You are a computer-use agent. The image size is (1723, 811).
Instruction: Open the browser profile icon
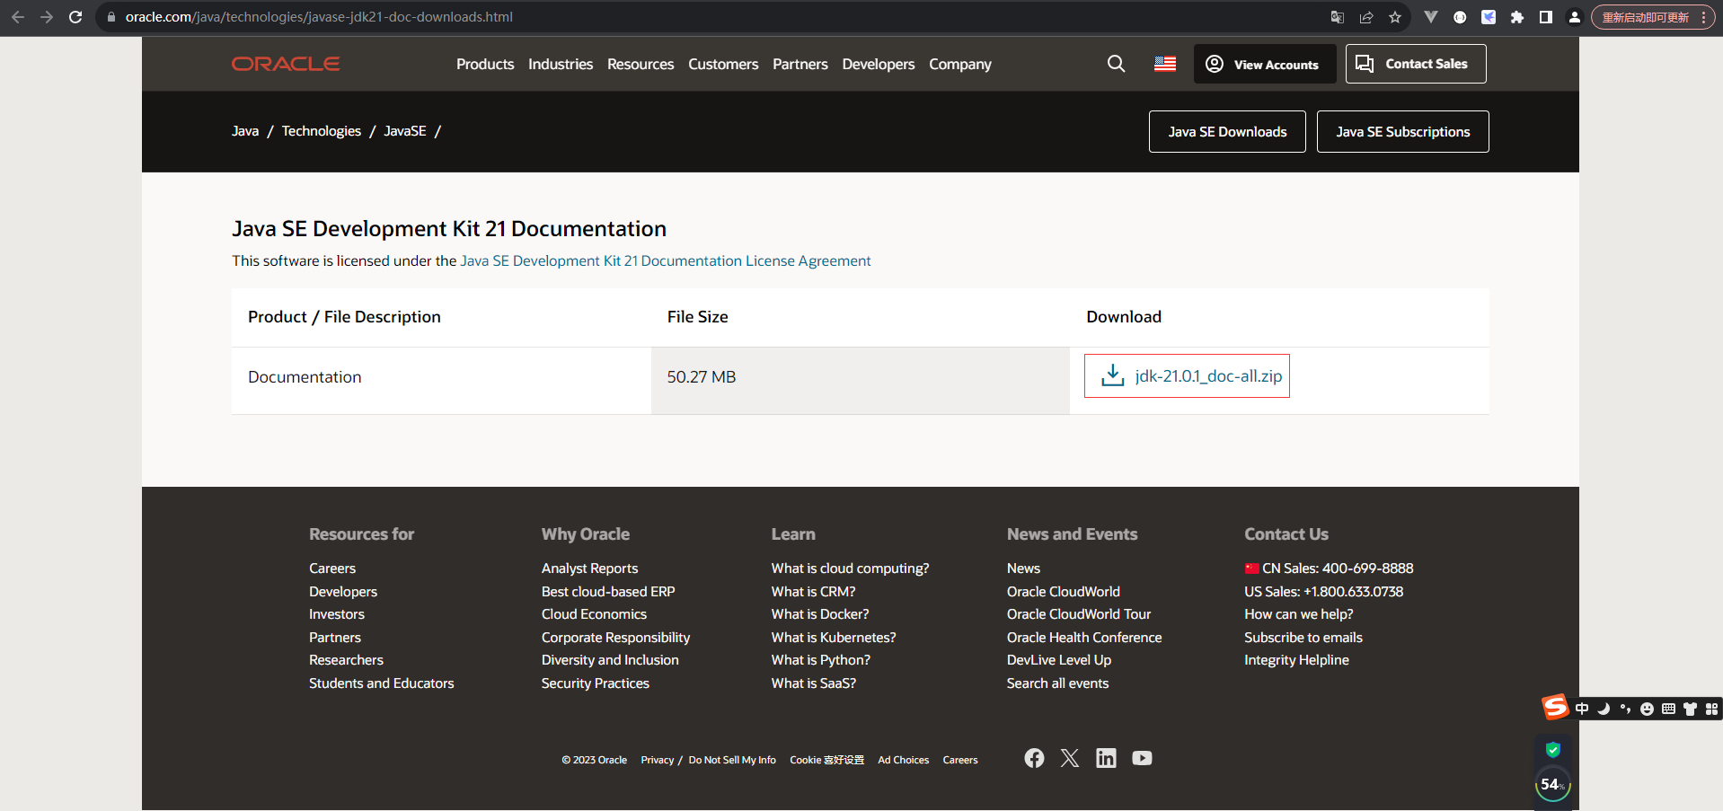click(x=1575, y=17)
